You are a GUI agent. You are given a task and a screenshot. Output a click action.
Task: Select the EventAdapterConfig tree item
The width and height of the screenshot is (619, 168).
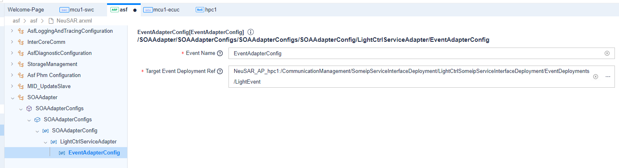[94, 153]
